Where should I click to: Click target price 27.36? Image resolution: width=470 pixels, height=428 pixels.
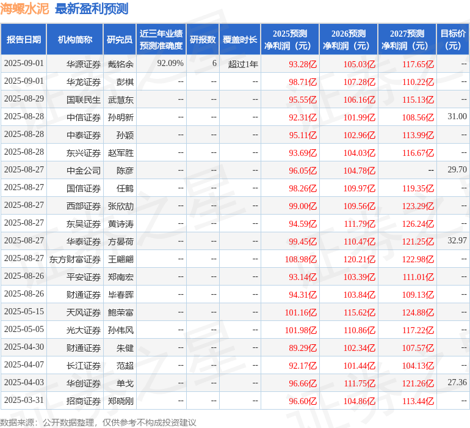pos(457,382)
